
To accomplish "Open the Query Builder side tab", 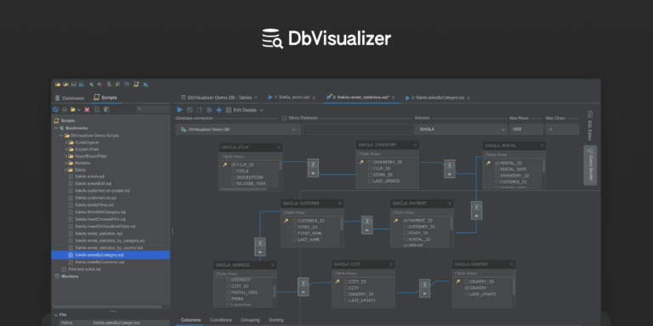I will point(590,165).
